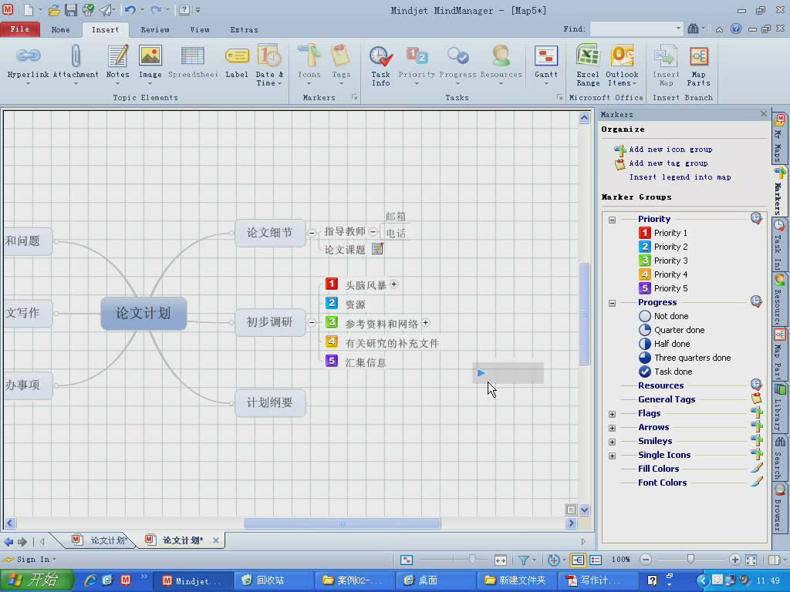
Task: Click the fit map icon in status bar
Action: coord(751,560)
